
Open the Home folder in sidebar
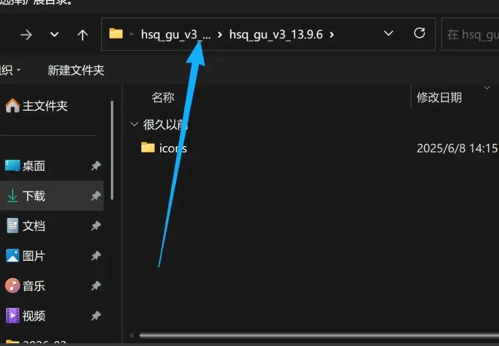37,106
